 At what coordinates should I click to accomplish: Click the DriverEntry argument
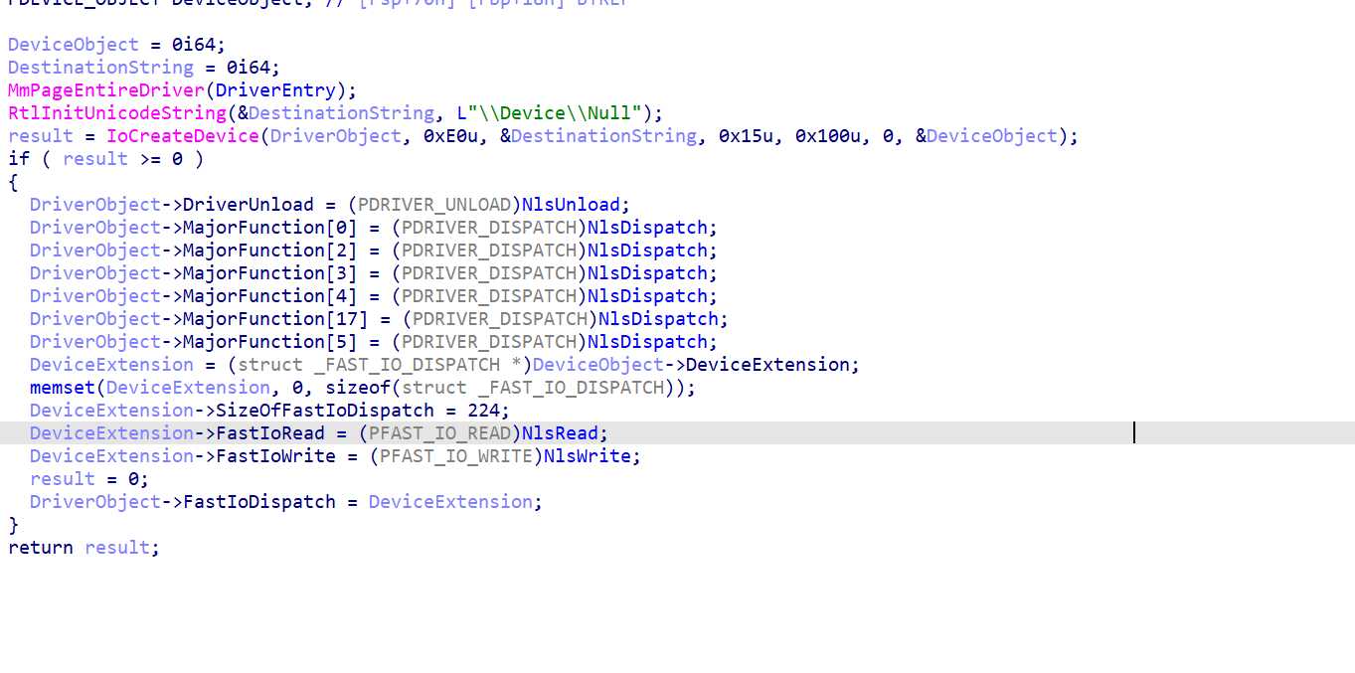(x=275, y=89)
